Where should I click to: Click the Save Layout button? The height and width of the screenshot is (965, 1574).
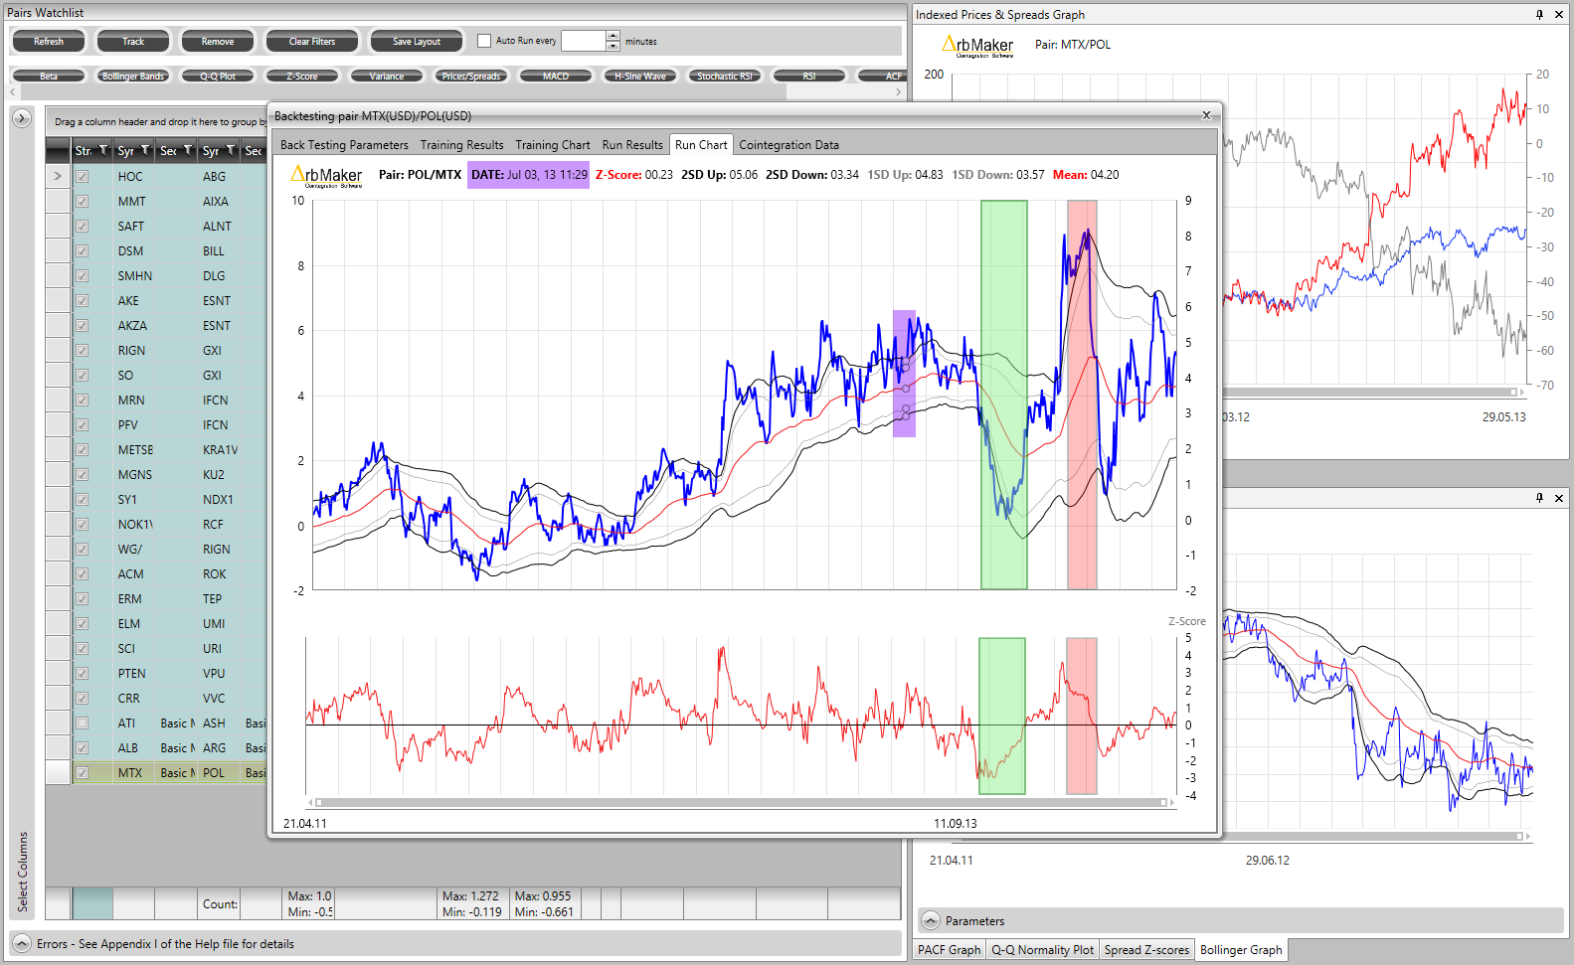417,42
